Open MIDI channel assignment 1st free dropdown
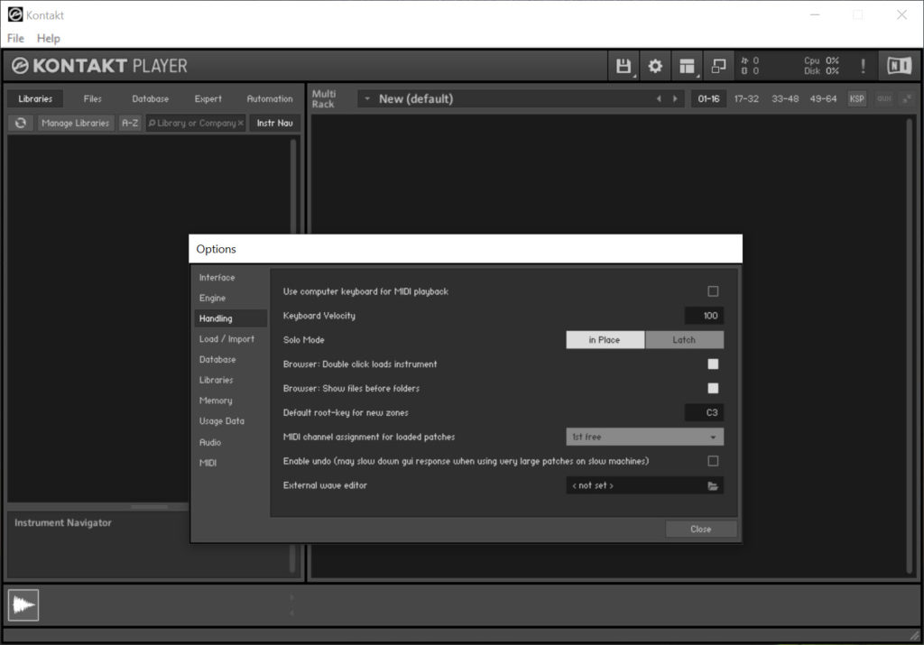This screenshot has width=924, height=645. (x=644, y=438)
